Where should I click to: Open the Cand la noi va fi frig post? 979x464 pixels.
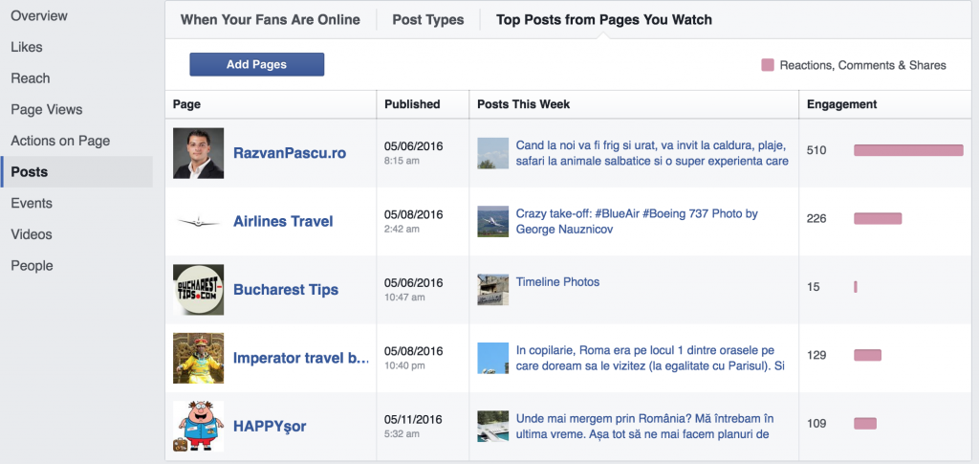[x=652, y=153]
